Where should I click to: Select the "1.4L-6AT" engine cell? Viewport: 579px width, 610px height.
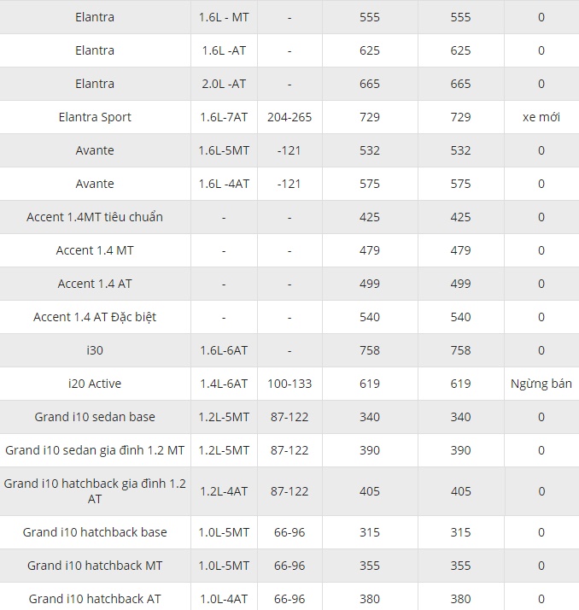point(224,384)
